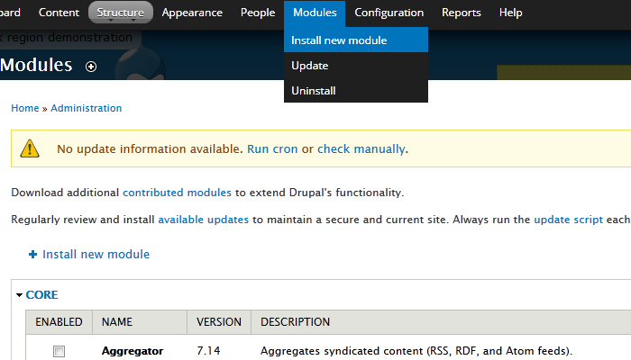Open the contributed modules link
Viewport: 631px width, 360px height.
point(177,193)
